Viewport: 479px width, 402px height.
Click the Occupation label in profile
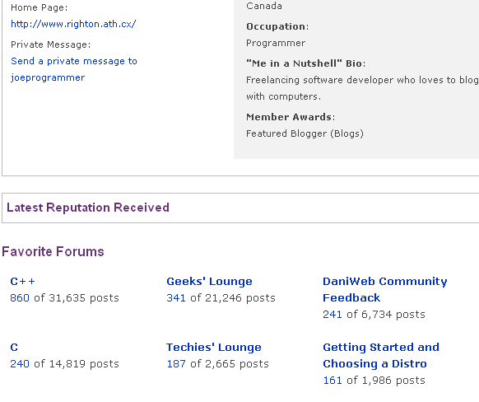click(277, 26)
